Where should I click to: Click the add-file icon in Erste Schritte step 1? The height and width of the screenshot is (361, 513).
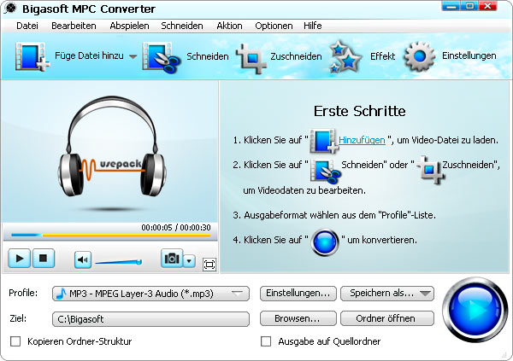coord(324,141)
